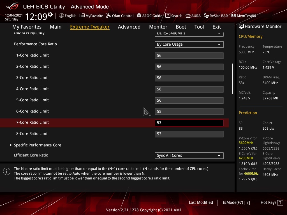
Task: Click the Last Modified button
Action: tap(201, 203)
